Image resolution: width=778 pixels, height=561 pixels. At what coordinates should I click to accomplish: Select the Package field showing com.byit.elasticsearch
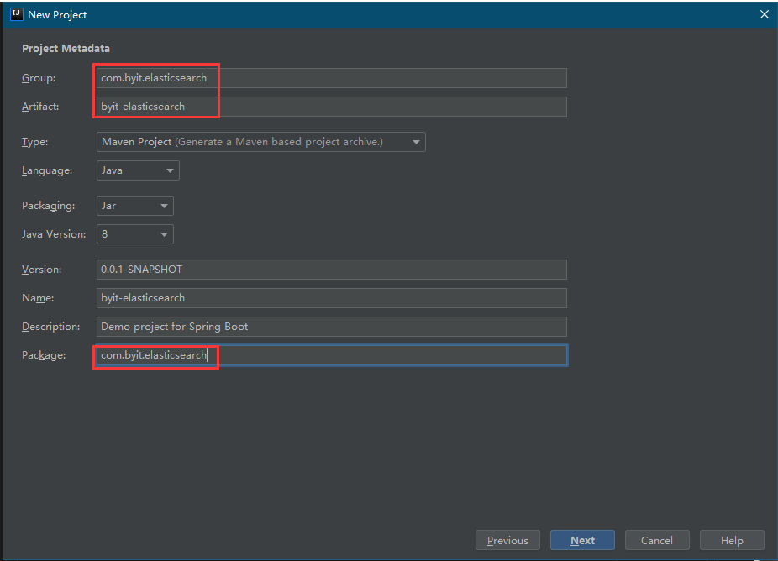click(x=331, y=355)
